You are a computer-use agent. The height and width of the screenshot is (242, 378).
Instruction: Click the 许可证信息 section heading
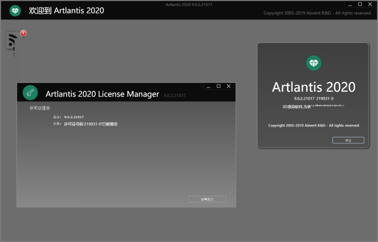[40, 108]
